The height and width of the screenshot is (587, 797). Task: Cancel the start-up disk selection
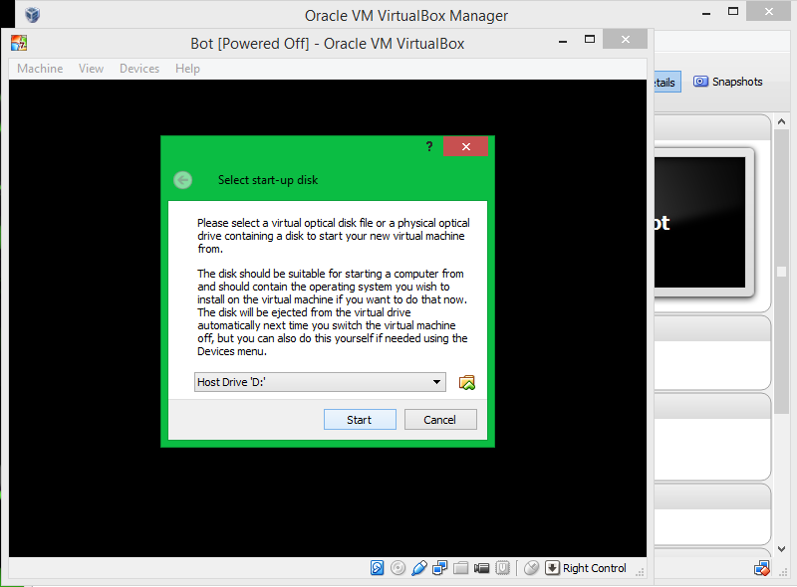coord(440,420)
